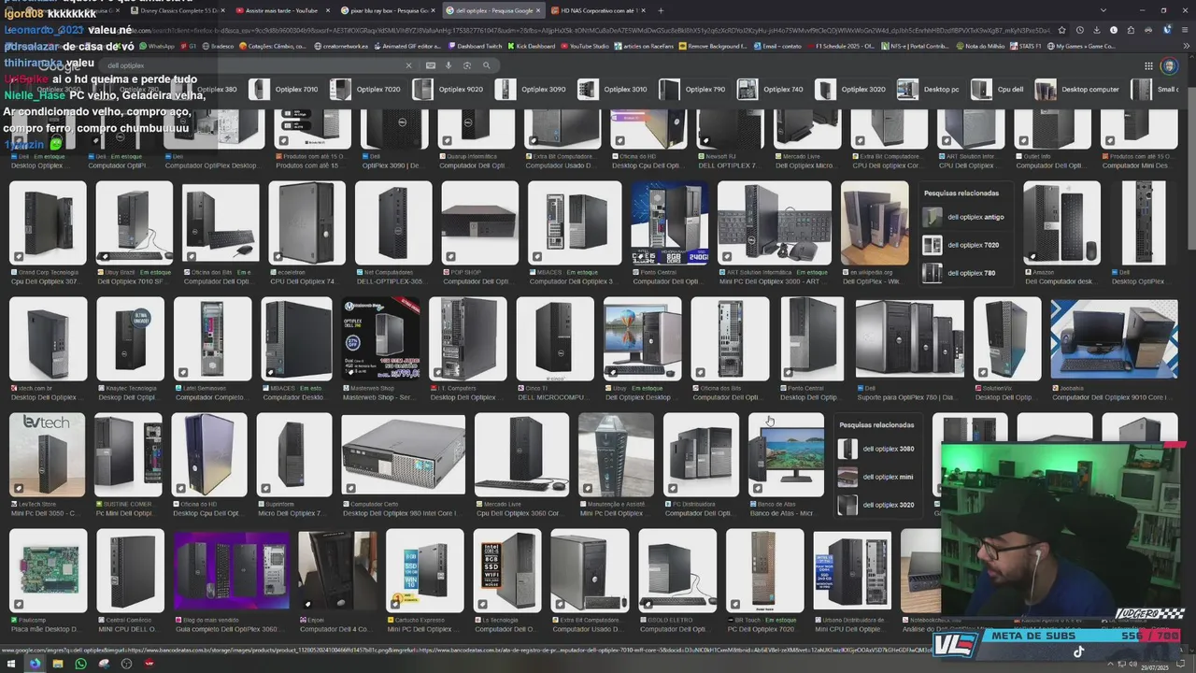
Task: Filter results by Optiplex 7020 chip
Action: [366, 90]
